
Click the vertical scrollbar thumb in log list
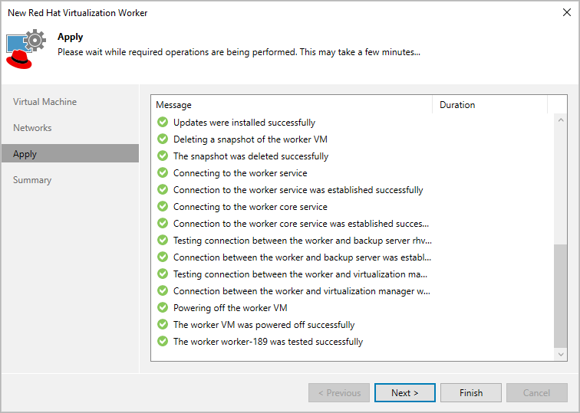[x=561, y=296]
